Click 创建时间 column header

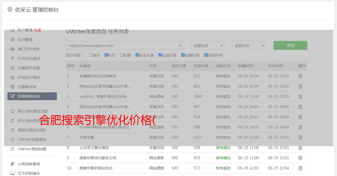click(245, 66)
